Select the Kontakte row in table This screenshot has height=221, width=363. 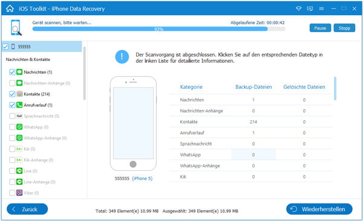[251, 122]
